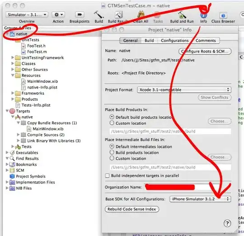Click Choose button for build products
The width and height of the screenshot is (244, 236).
coord(220,121)
